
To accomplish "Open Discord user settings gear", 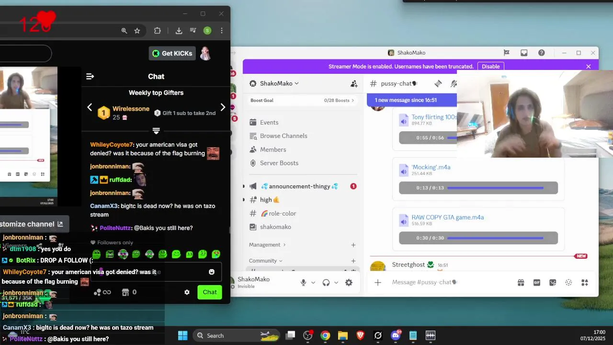I will (x=349, y=283).
